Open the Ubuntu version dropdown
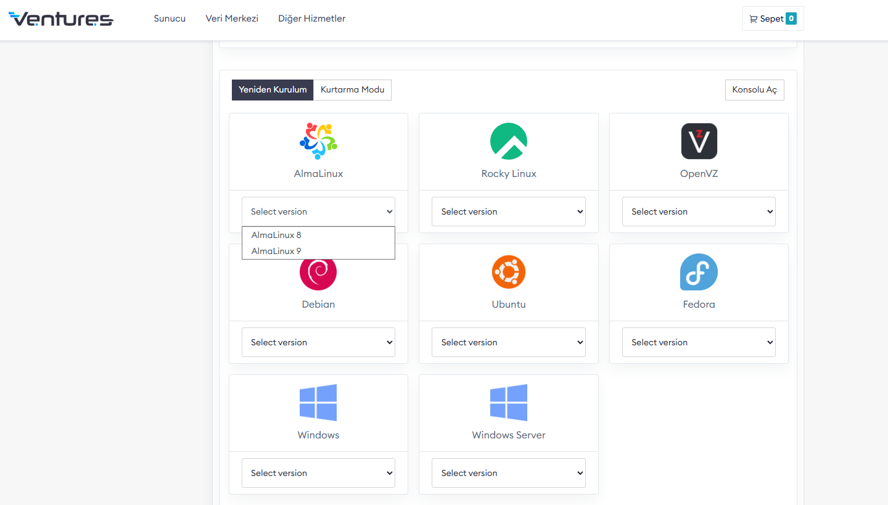 (x=509, y=342)
